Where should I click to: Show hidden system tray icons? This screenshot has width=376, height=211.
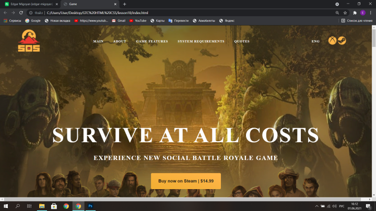(x=316, y=206)
